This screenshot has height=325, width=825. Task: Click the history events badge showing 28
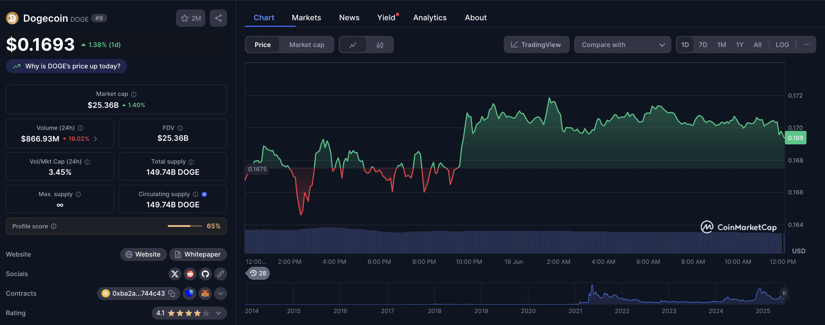[258, 273]
